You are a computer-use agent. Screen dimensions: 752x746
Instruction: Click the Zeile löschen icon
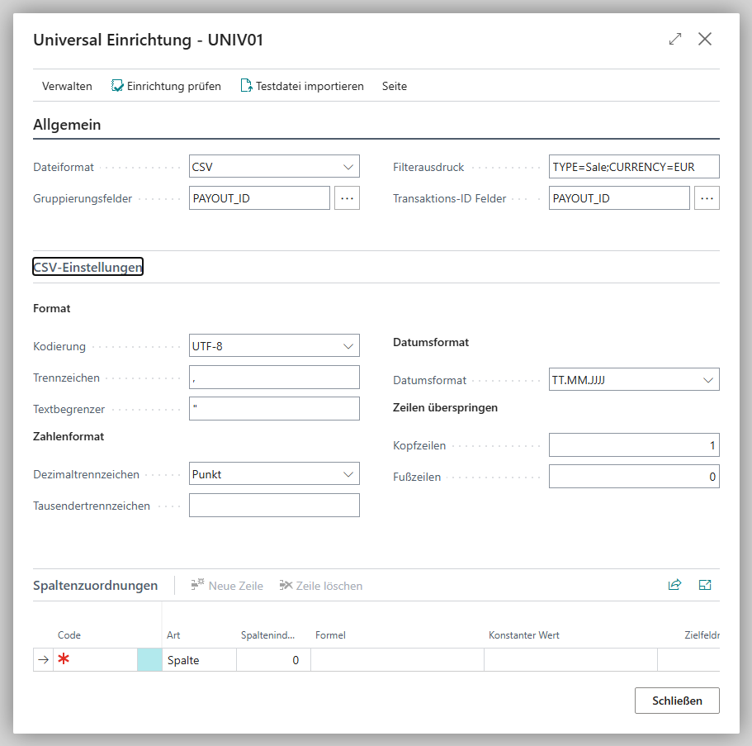(x=286, y=585)
